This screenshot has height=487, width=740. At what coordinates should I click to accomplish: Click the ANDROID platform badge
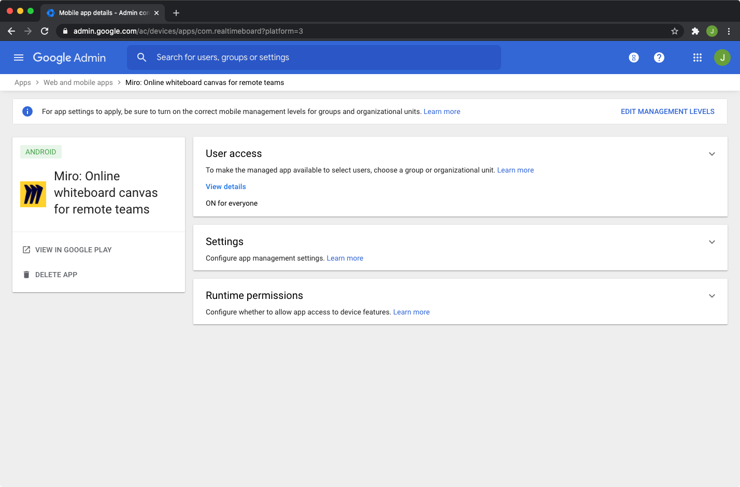point(41,152)
